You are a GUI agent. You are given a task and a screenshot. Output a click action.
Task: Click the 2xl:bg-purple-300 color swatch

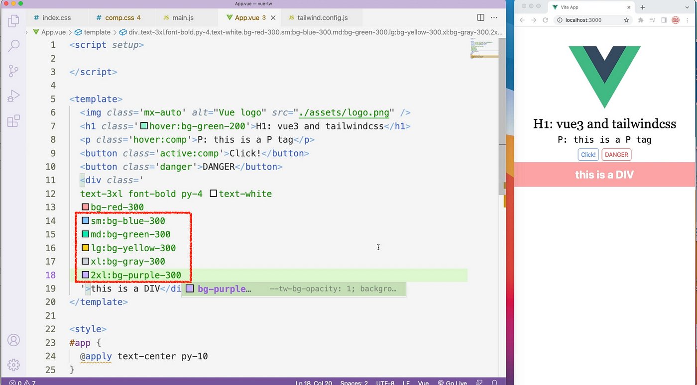[x=85, y=275]
